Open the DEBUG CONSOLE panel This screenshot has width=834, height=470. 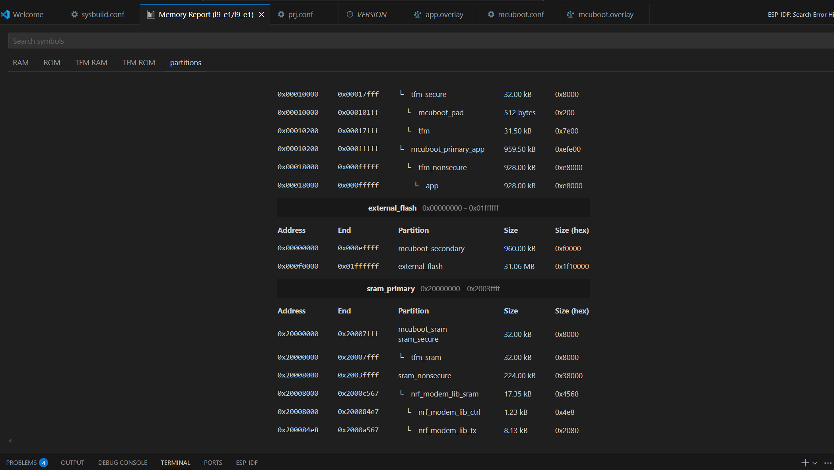point(122,463)
